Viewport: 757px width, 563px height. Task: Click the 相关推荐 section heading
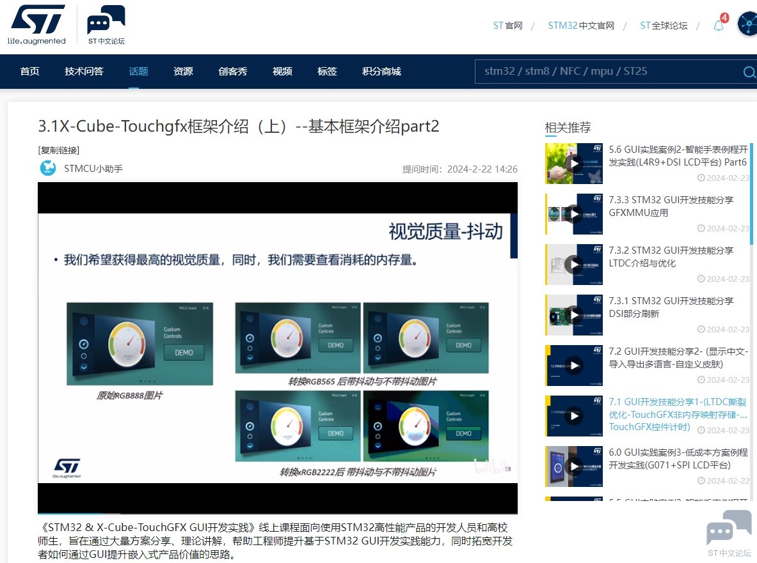pos(568,128)
